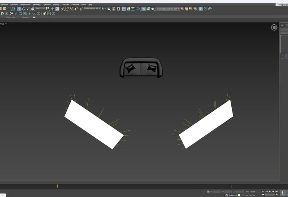Viewport: 288px width, 197px height.
Task: Toggle 3D snaps icon
Action: (x=63, y=9)
